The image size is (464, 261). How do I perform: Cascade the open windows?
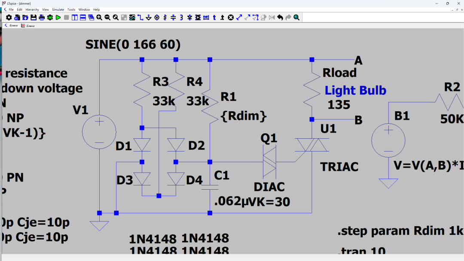[91, 18]
